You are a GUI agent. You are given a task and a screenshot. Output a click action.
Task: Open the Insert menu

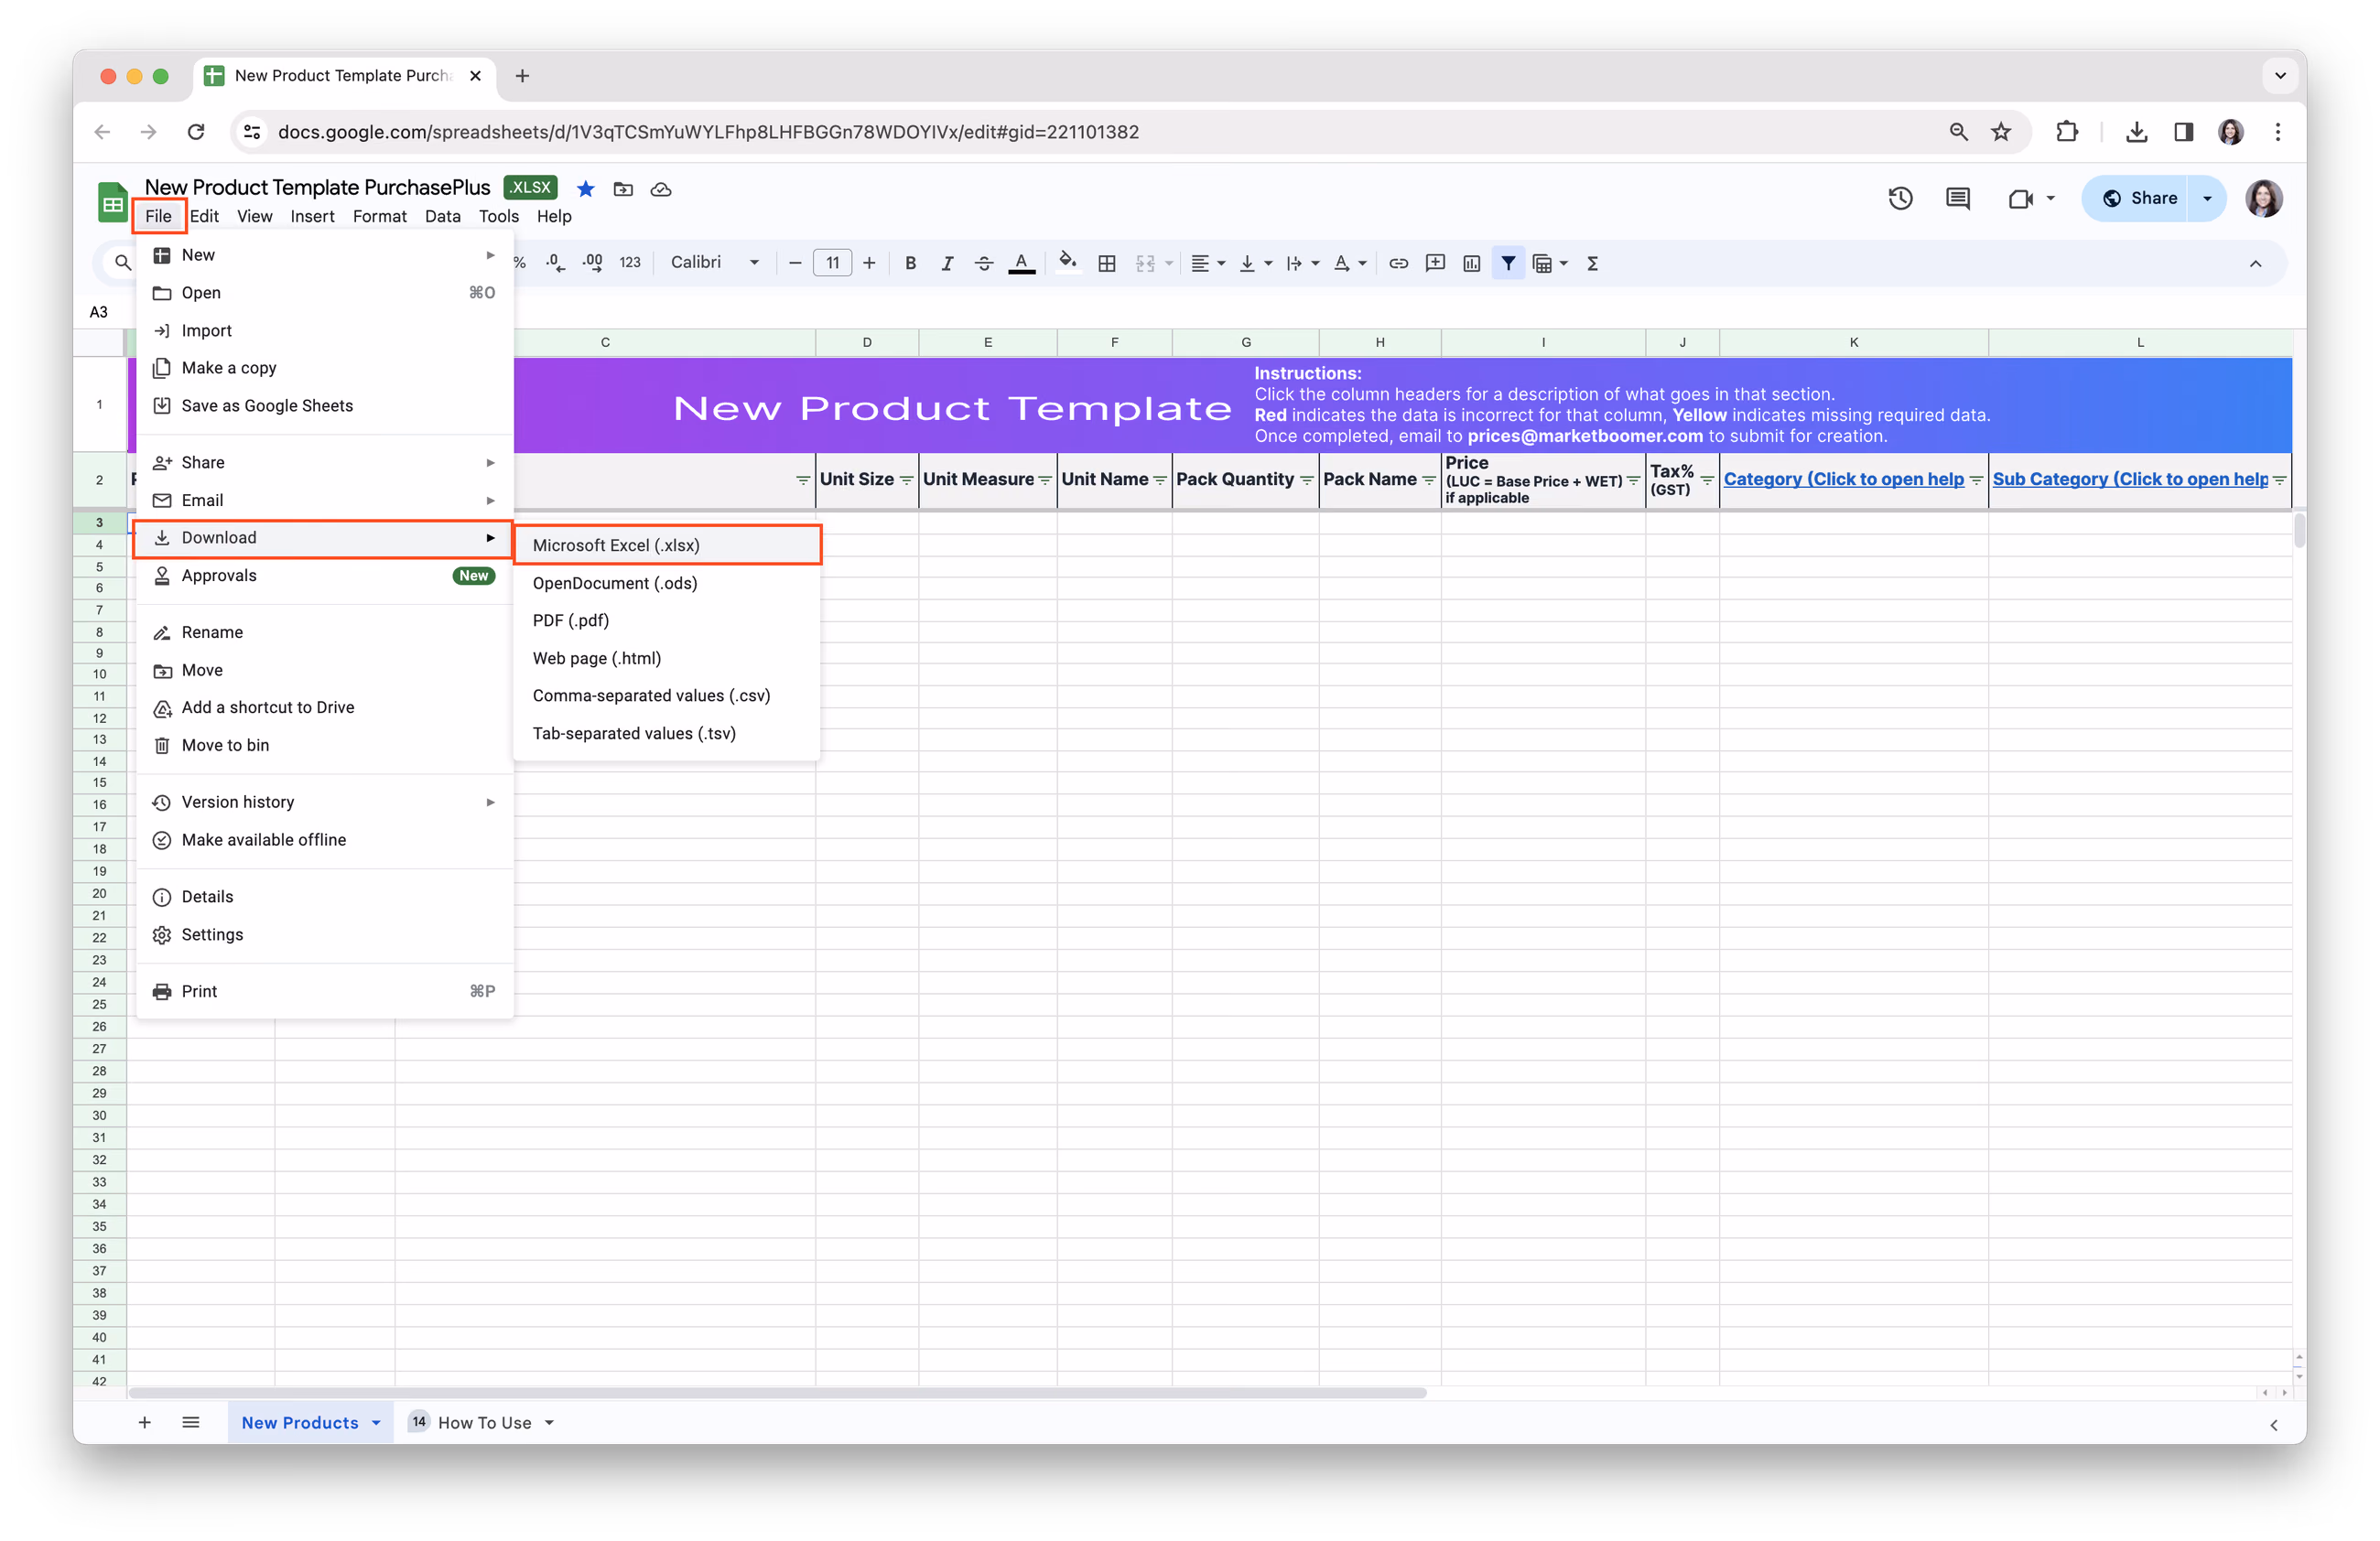[x=312, y=216]
